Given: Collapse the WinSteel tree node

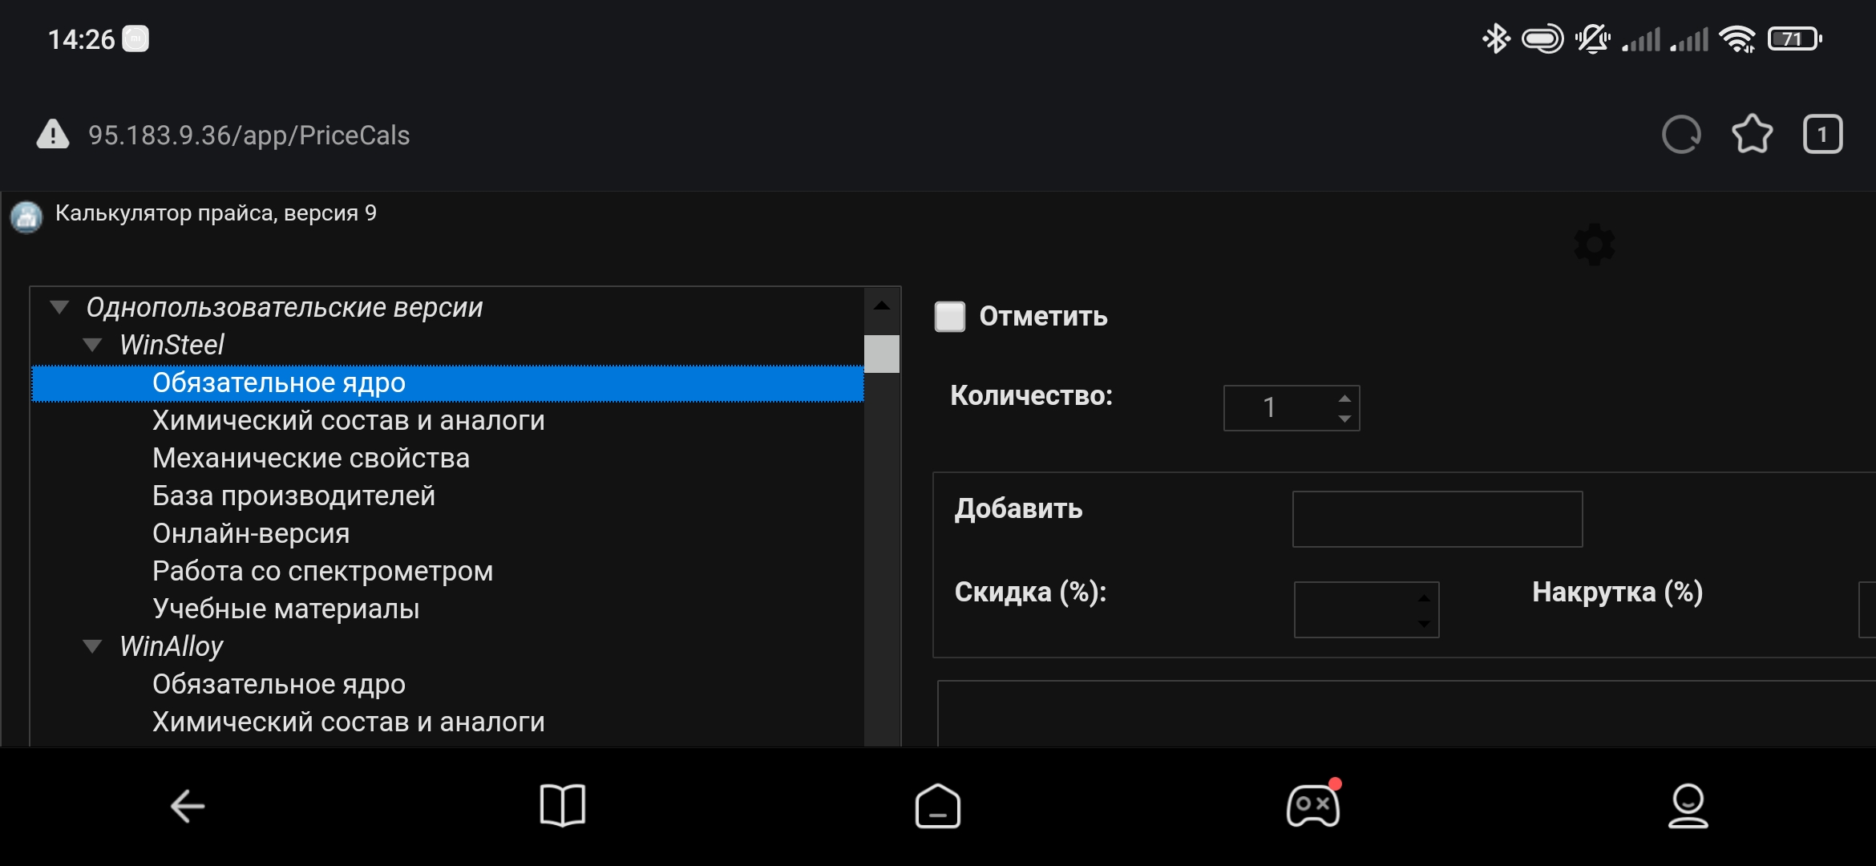Looking at the screenshot, I should coord(93,345).
